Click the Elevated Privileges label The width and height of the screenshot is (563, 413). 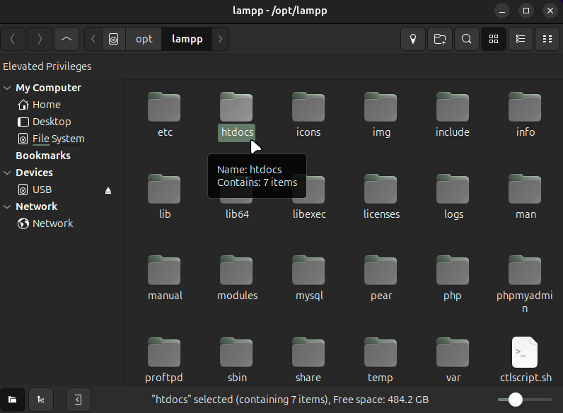coord(47,66)
